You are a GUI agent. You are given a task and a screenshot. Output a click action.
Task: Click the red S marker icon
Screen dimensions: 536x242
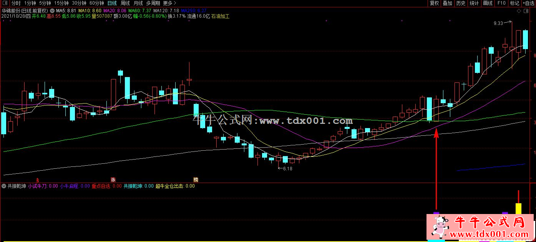pos(37,179)
